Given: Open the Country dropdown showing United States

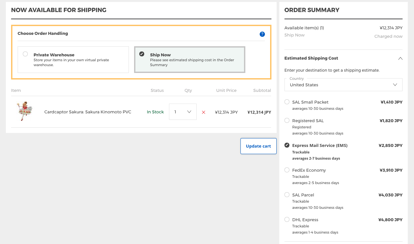Looking at the screenshot, I should [344, 85].
